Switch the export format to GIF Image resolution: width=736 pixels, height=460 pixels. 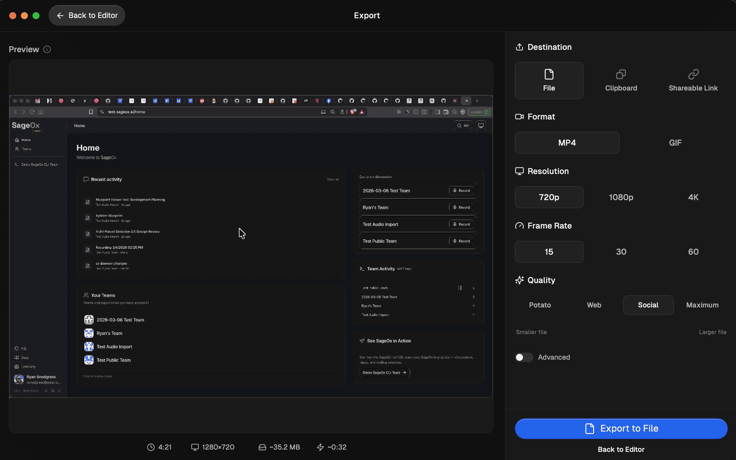click(675, 143)
